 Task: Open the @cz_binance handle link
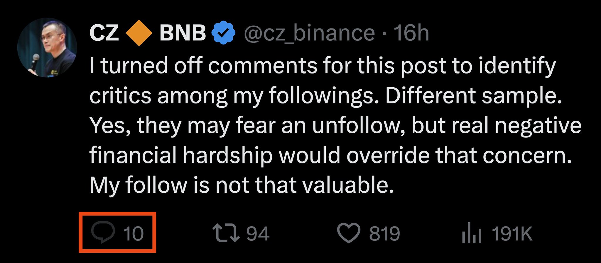pyautogui.click(x=309, y=33)
